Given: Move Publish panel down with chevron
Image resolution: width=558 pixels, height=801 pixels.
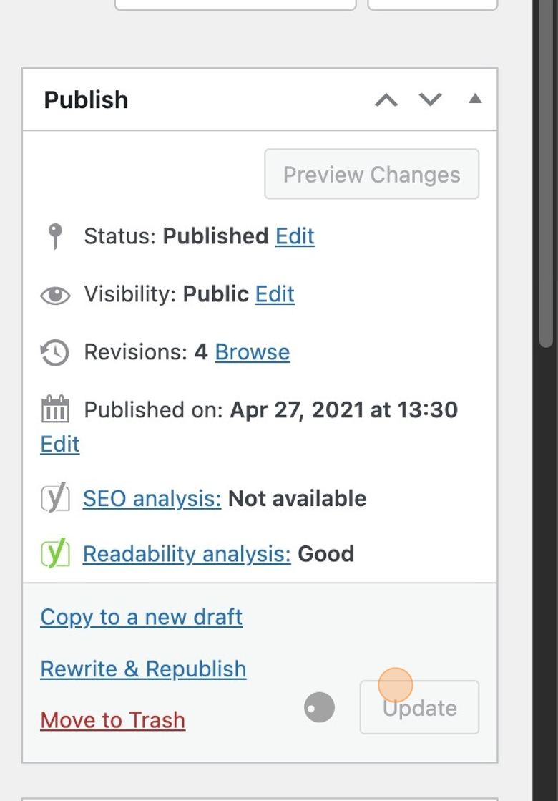Looking at the screenshot, I should pos(431,99).
